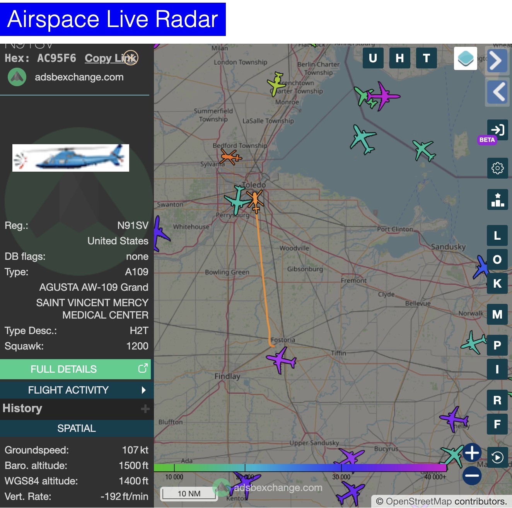The height and width of the screenshot is (508, 512).
Task: Click the blue helicopter thumbnail photo
Action: coord(71,158)
